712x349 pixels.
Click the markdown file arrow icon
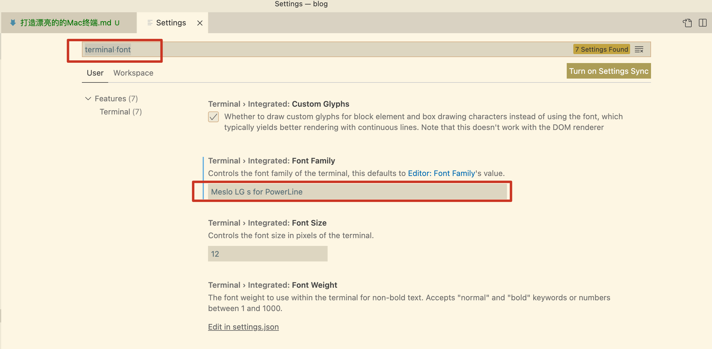coord(13,23)
